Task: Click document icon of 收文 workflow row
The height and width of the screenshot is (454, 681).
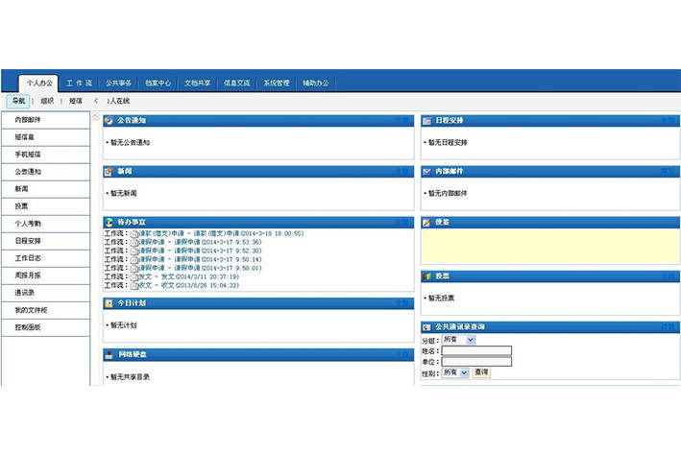Action: pos(134,286)
